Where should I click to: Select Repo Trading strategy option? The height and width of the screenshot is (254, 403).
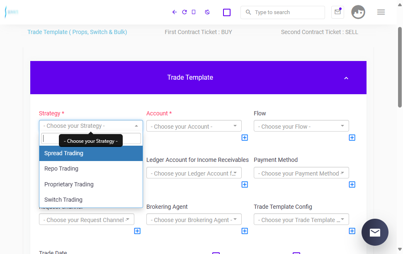click(91, 169)
